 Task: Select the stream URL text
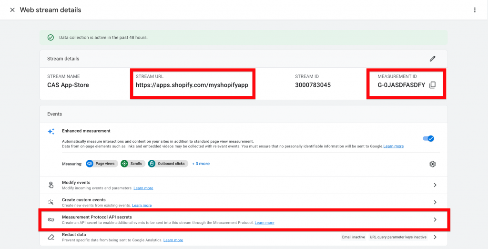192,85
